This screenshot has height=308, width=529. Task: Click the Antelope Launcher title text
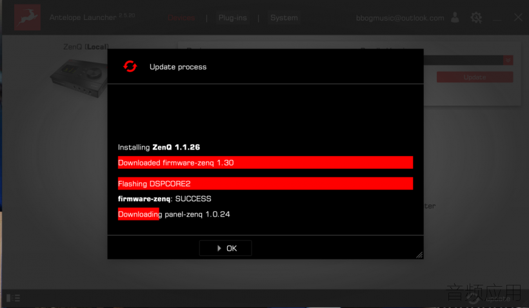pyautogui.click(x=83, y=17)
